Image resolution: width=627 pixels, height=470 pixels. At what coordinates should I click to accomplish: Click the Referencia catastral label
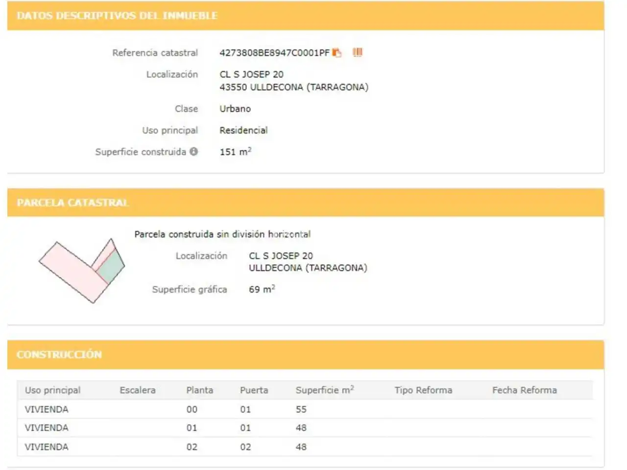tap(155, 53)
